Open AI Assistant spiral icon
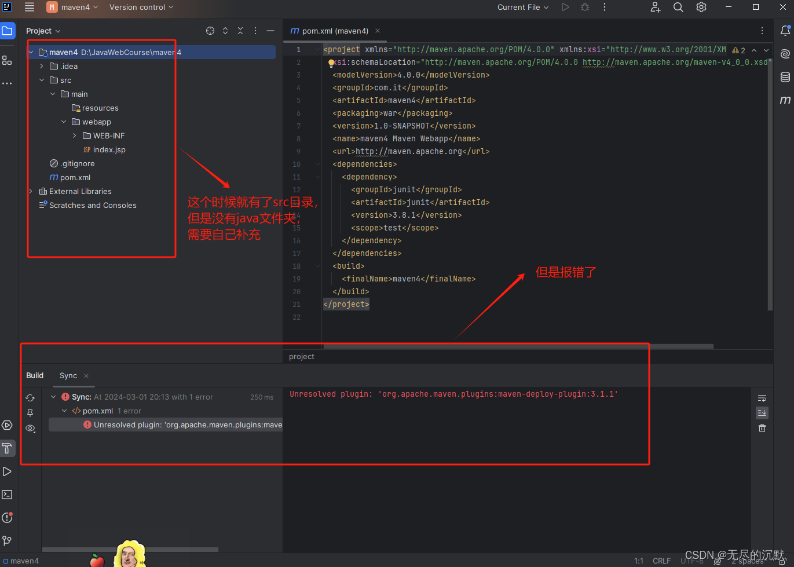794x567 pixels. point(785,54)
